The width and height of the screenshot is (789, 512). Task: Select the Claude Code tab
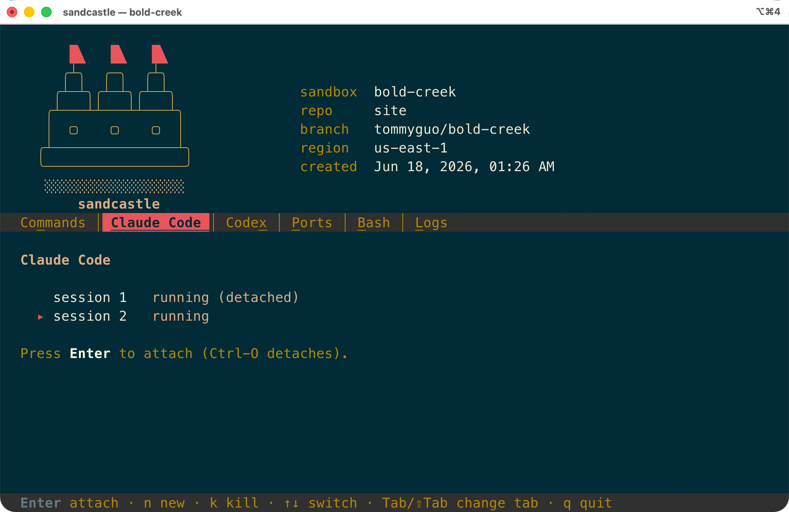(156, 223)
